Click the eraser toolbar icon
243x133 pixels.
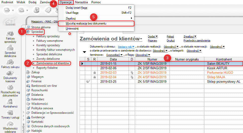[48, 10]
